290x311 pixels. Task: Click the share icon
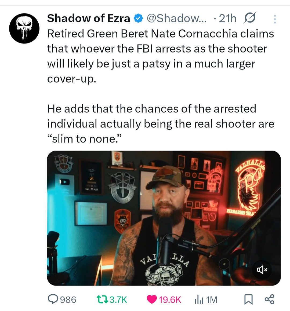point(270,299)
